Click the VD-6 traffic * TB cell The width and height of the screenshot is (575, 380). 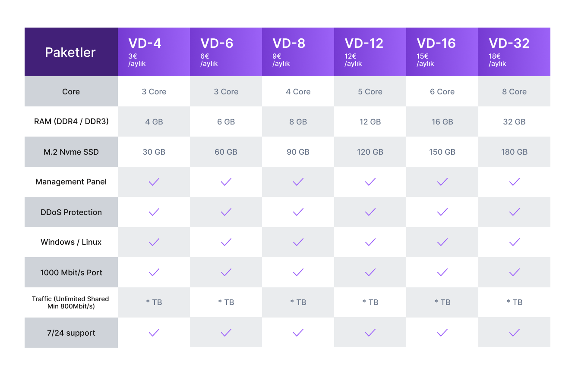(226, 302)
